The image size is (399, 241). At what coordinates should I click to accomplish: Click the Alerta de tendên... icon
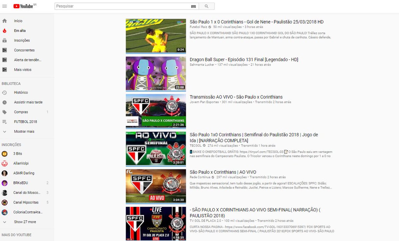[5, 60]
